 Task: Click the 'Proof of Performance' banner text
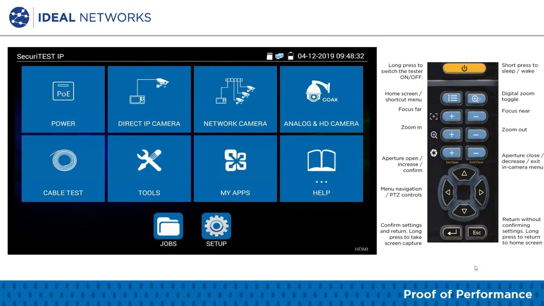point(467,294)
